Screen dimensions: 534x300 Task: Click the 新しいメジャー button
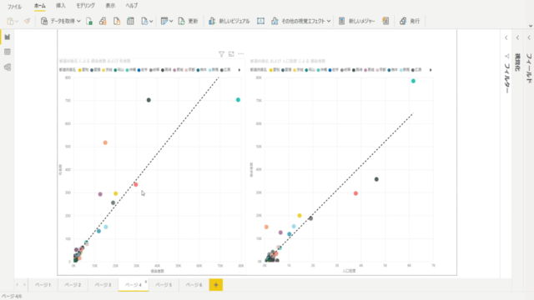(x=356, y=21)
